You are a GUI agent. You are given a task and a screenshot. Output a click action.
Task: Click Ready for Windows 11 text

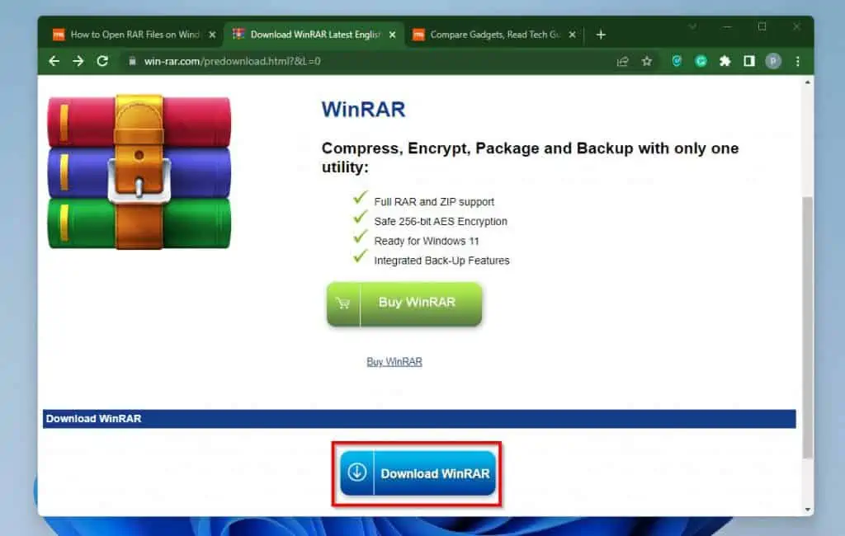427,241
